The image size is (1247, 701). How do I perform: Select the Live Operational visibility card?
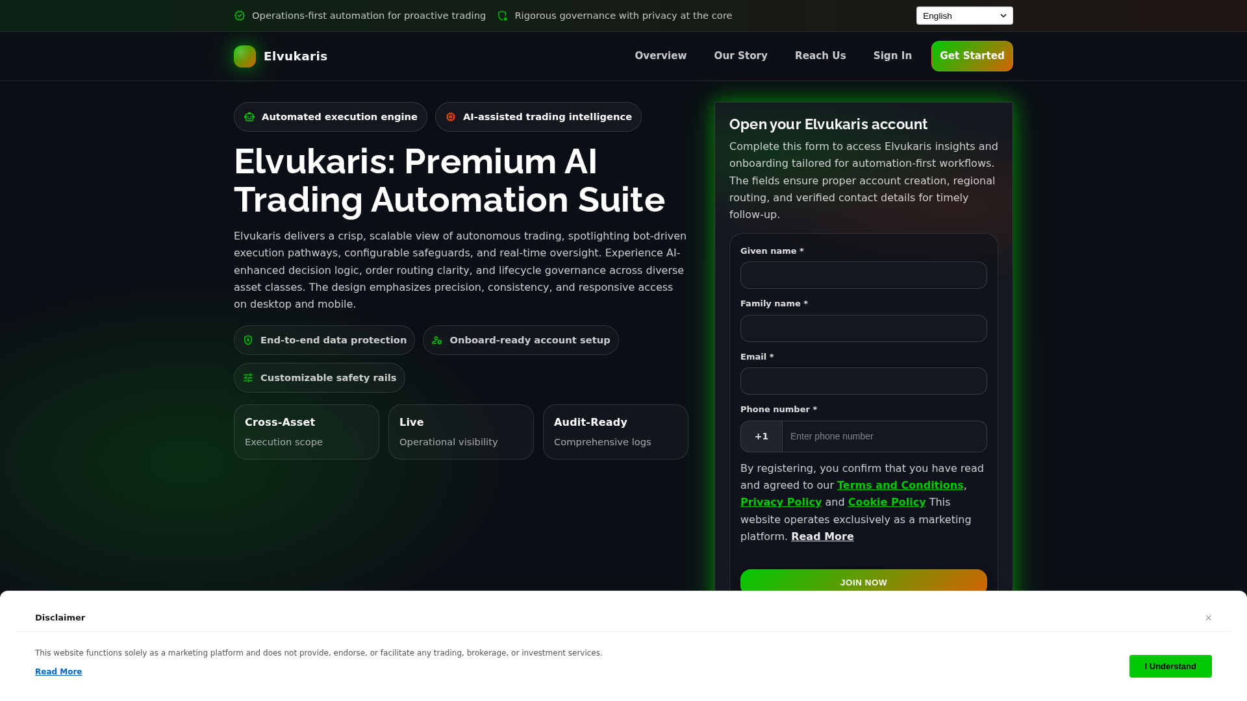(461, 432)
